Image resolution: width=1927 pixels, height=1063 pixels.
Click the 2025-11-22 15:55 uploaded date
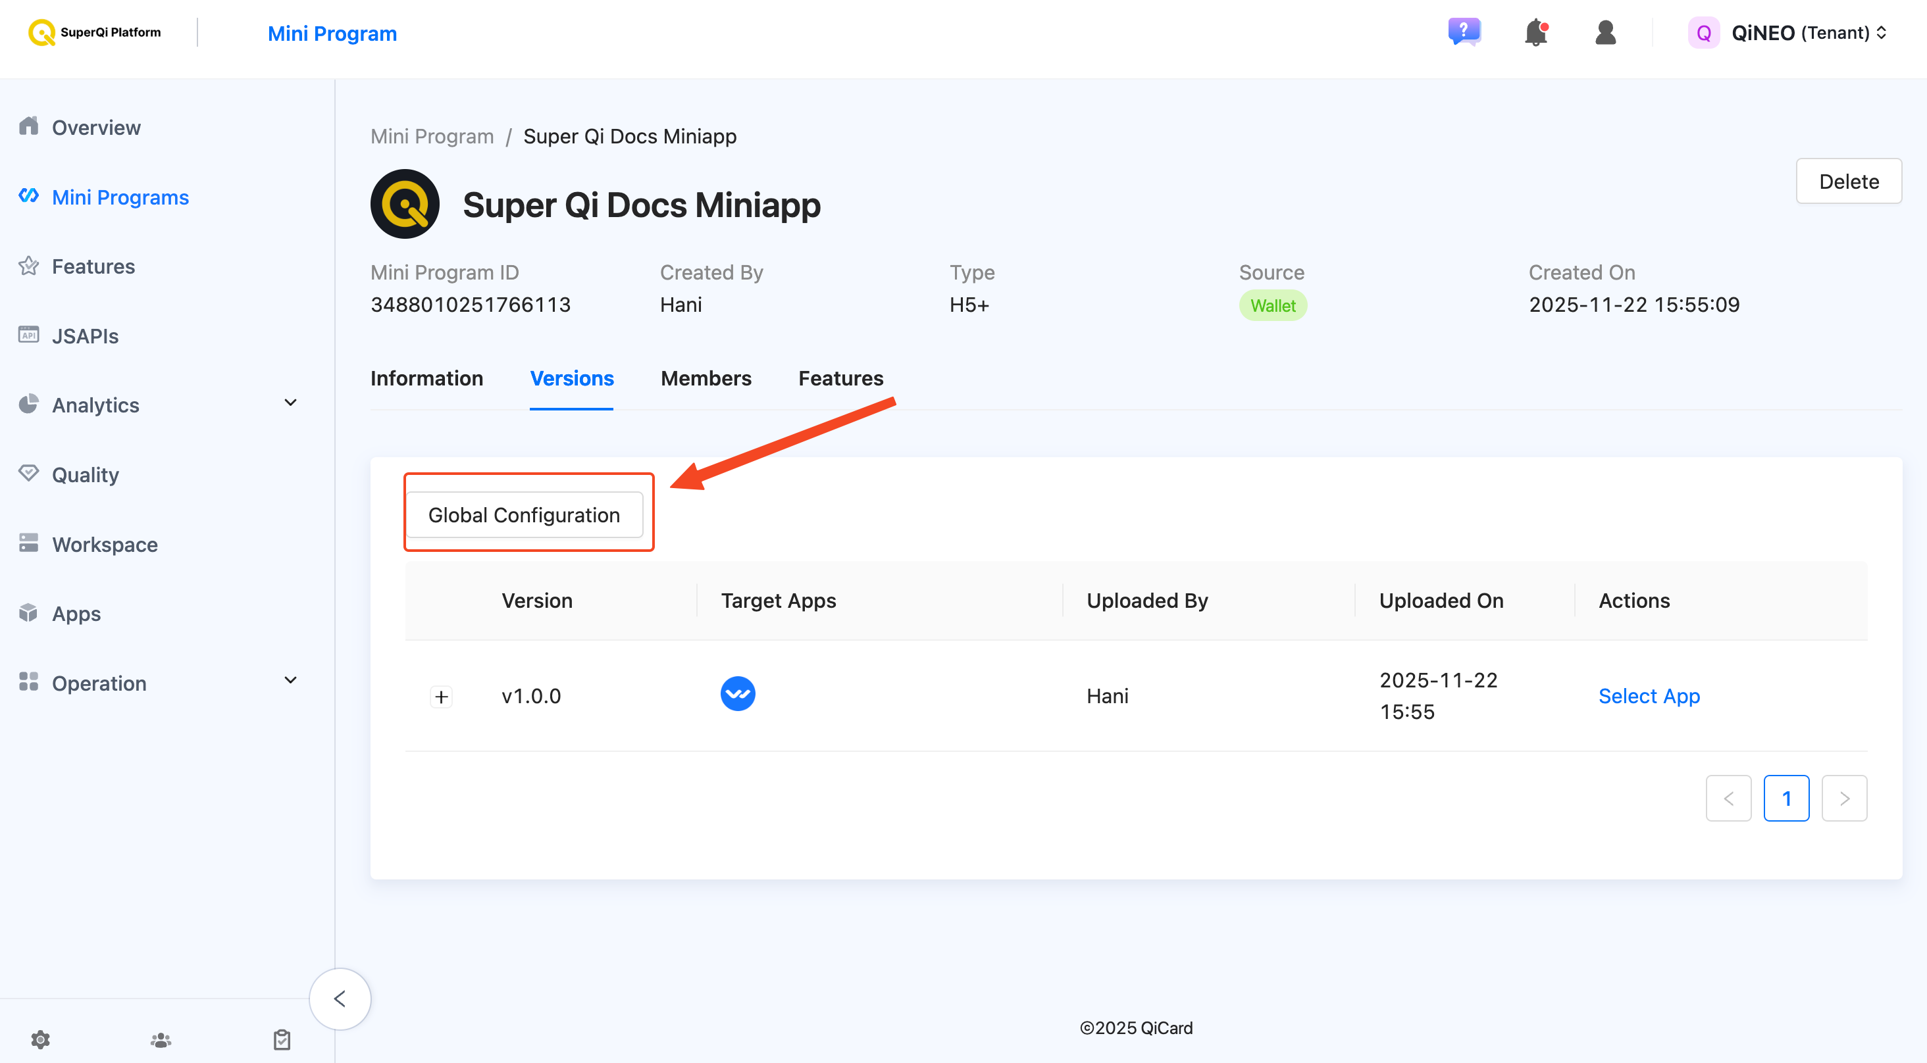(1438, 695)
